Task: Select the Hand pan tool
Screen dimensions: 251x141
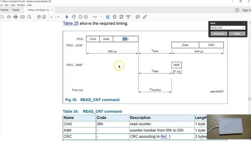Action: pyautogui.click(x=74, y=17)
